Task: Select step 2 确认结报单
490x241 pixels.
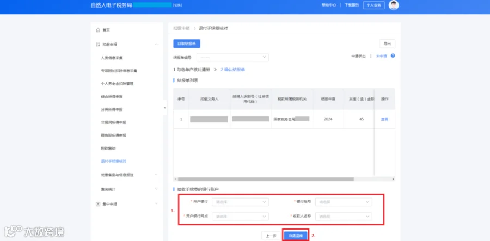Action: click(x=233, y=70)
